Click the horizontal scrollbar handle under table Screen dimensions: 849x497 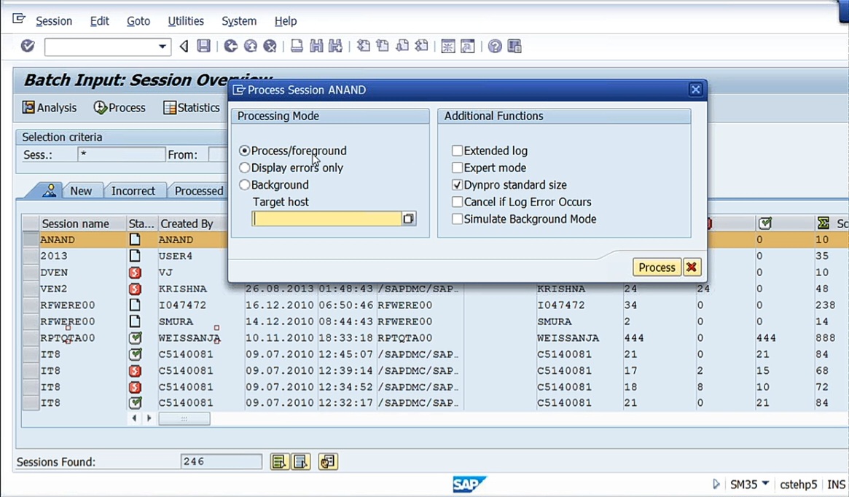(184, 418)
